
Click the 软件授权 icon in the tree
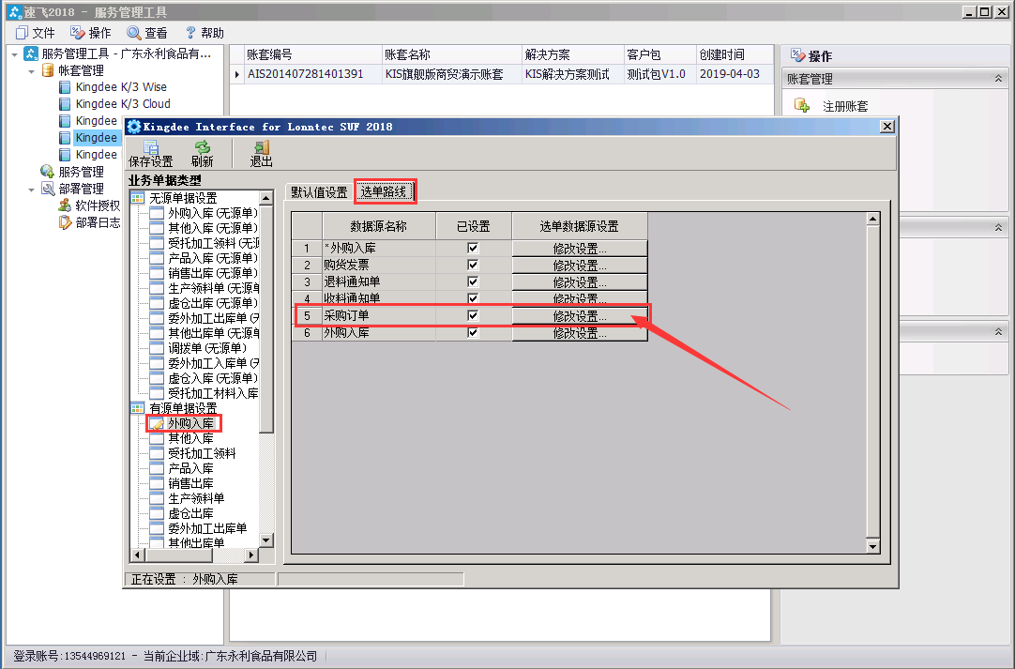[64, 205]
